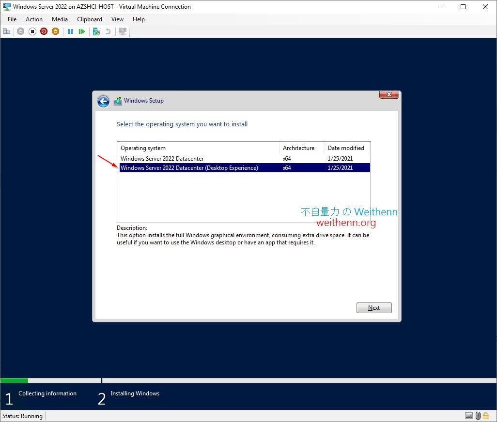This screenshot has width=497, height=422.
Task: Pause the virtual machine
Action: tap(70, 31)
